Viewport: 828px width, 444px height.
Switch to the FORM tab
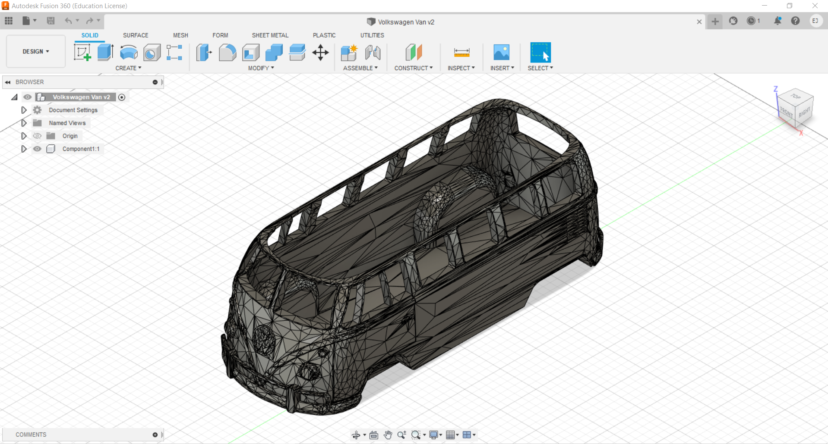tap(220, 35)
